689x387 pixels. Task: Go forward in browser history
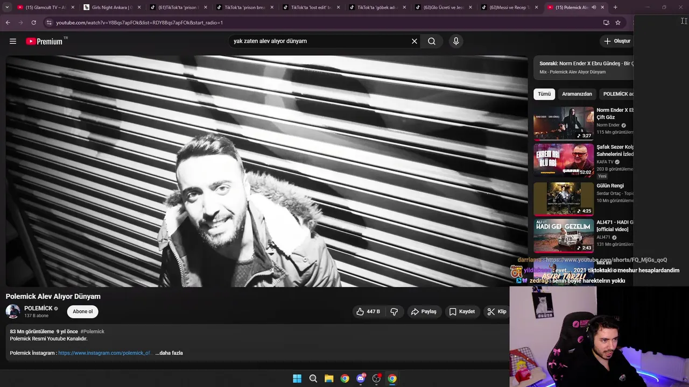(x=20, y=23)
